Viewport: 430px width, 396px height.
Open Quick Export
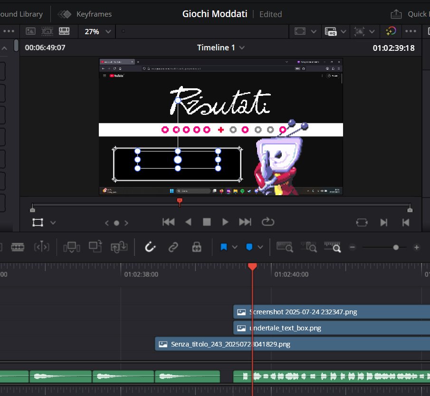tap(410, 14)
